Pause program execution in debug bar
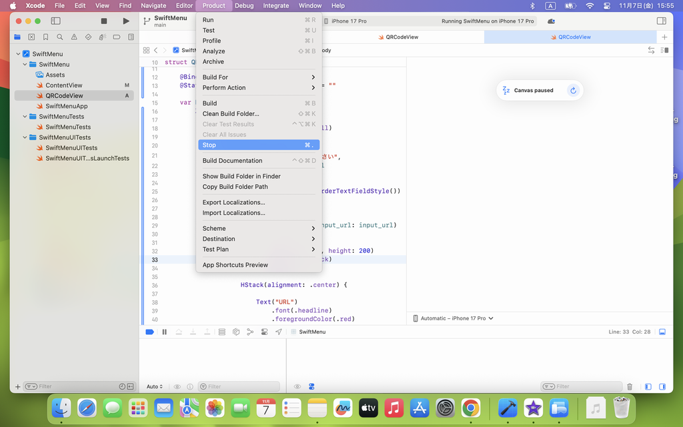This screenshot has height=427, width=683. (164, 332)
